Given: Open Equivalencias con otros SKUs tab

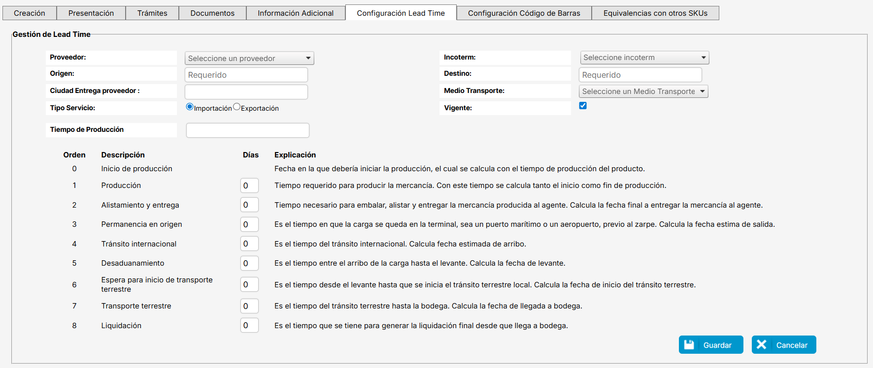Looking at the screenshot, I should coord(655,13).
